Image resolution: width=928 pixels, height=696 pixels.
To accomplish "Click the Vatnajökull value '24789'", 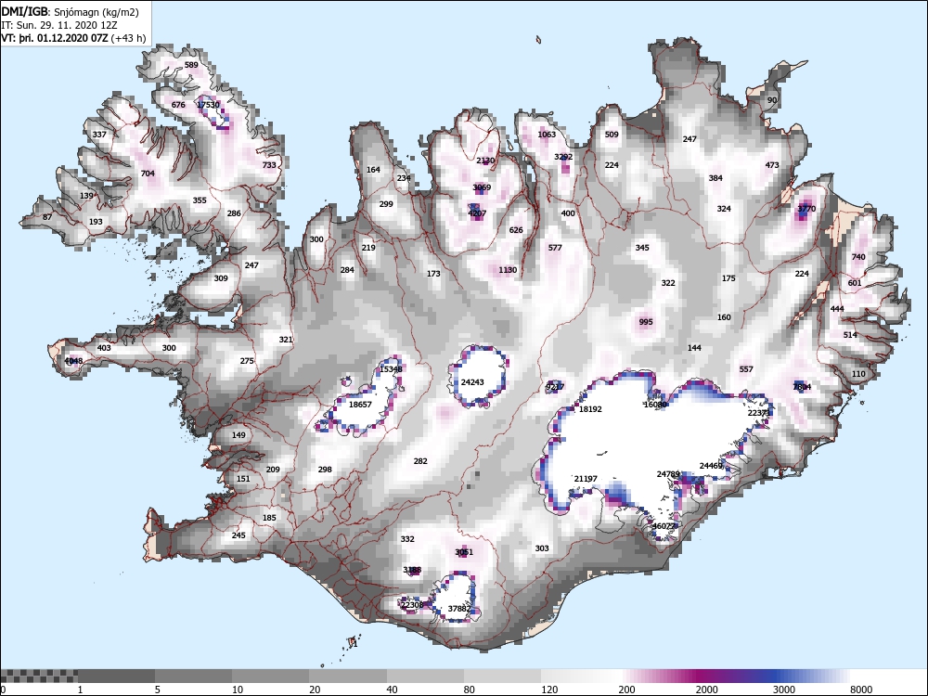I will (668, 474).
